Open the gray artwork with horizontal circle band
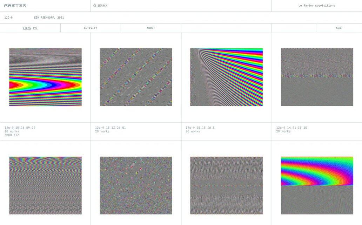Screen dimensions: 362x225 [317, 77]
